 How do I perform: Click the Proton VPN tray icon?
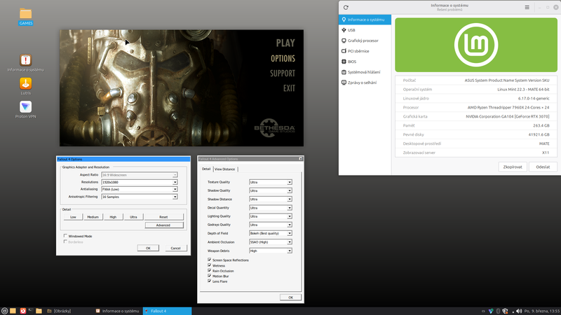[x=491, y=311]
